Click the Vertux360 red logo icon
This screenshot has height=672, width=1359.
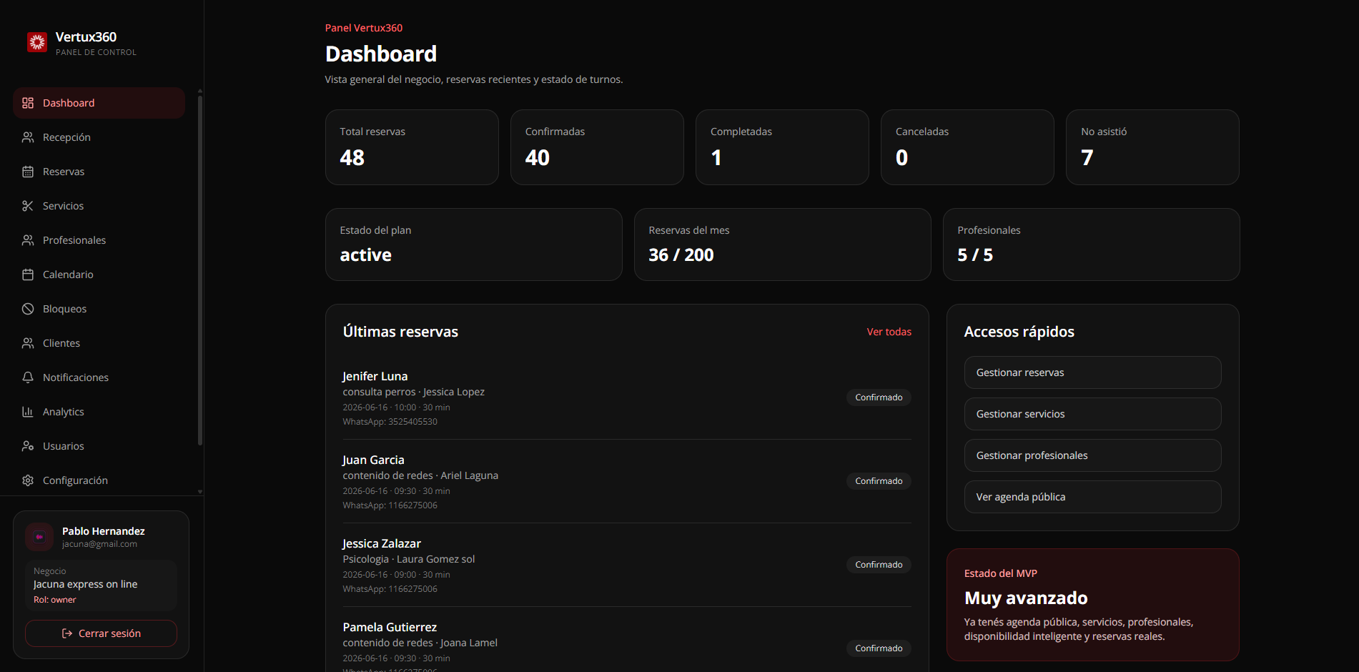pos(37,42)
